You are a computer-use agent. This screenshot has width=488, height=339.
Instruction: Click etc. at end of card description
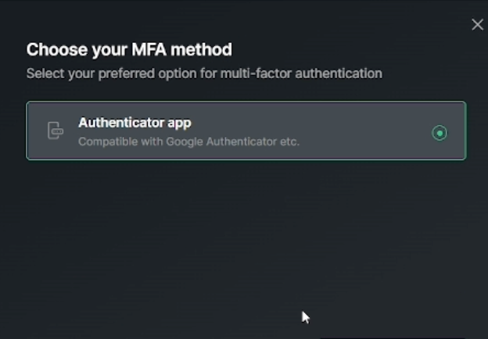pos(289,142)
